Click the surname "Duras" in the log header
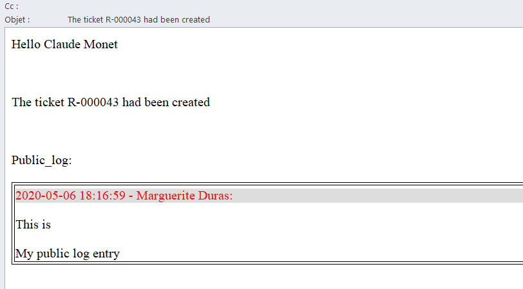523x289 pixels. (215, 196)
